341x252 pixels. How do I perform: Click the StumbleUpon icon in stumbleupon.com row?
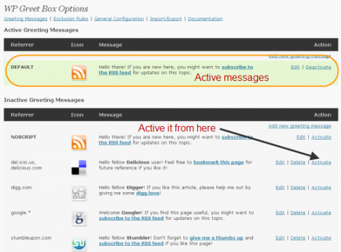79,243
